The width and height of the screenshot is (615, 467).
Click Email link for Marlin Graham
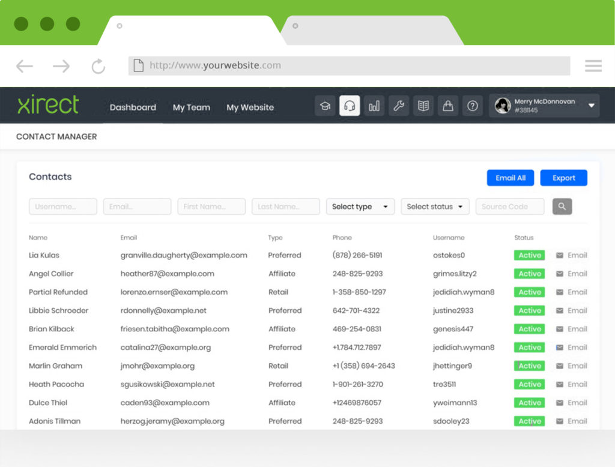tap(577, 366)
